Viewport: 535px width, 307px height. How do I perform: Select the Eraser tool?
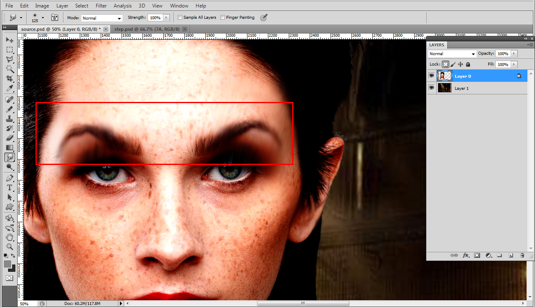[x=9, y=138]
